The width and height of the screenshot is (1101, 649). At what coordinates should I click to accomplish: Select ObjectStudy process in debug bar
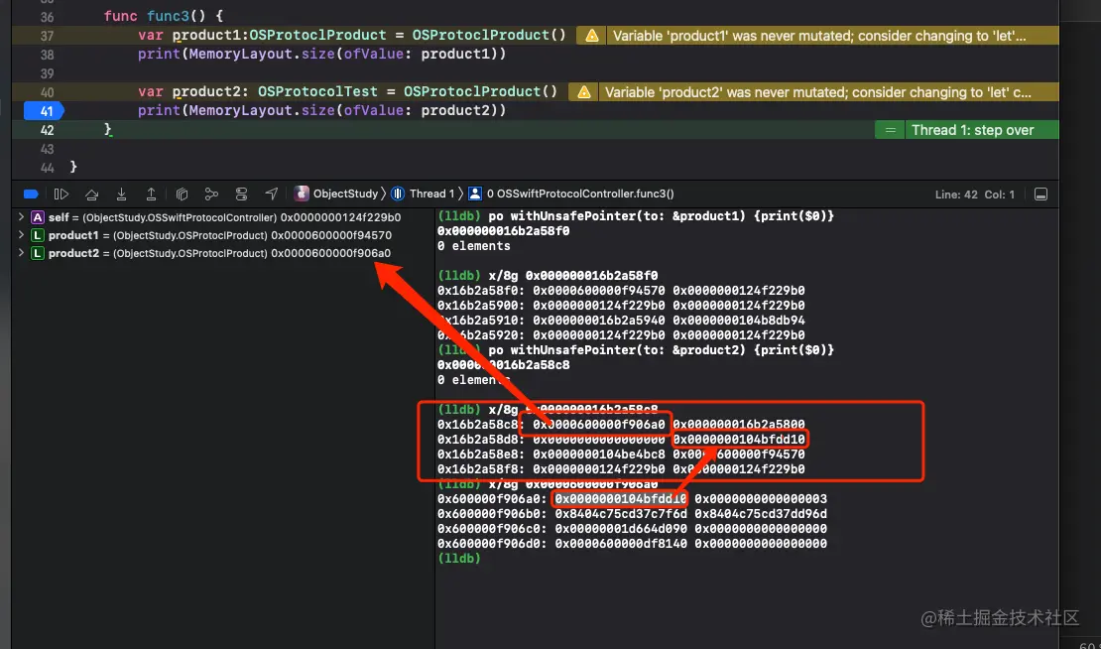[336, 194]
